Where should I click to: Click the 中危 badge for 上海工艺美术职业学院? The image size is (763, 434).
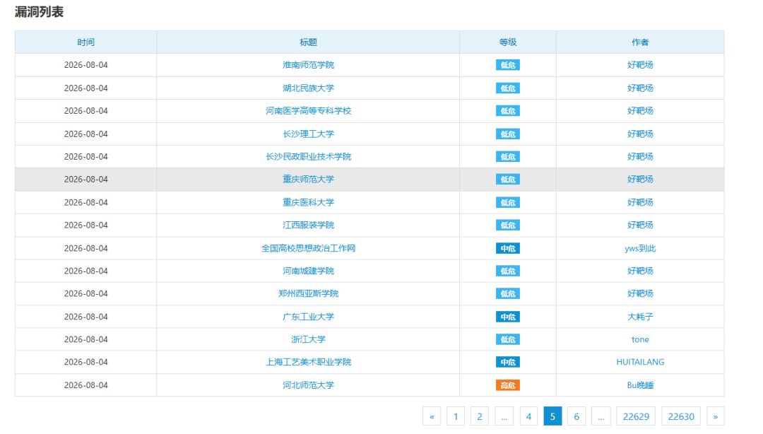coord(507,362)
